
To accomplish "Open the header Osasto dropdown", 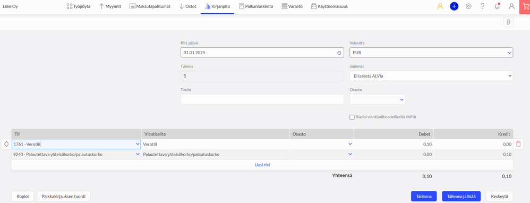I will tap(377, 99).
